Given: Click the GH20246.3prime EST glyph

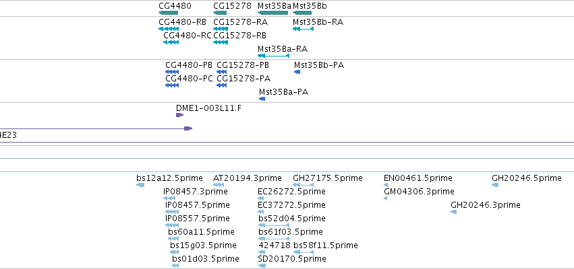Looking at the screenshot, I should [x=453, y=212].
